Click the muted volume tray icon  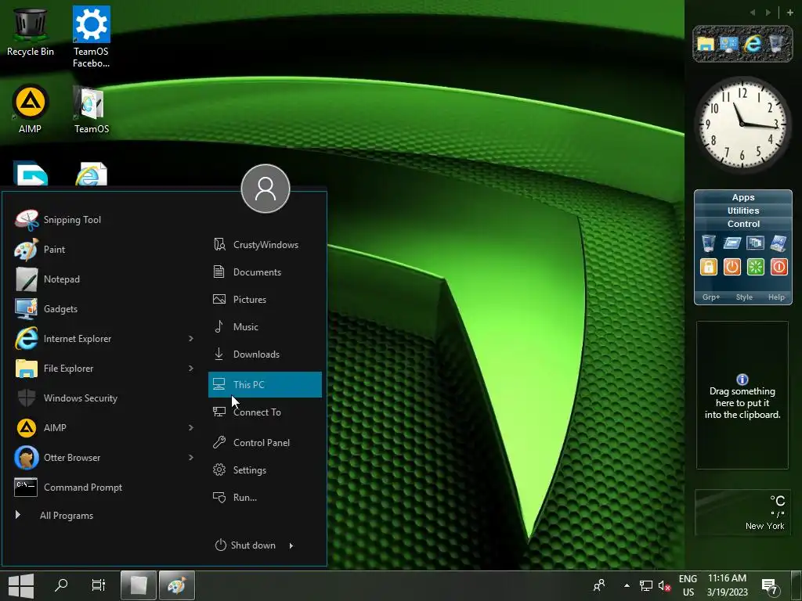[x=664, y=586]
